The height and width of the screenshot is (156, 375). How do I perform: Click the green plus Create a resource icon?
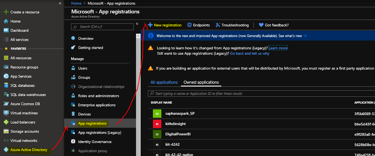coord(6,12)
